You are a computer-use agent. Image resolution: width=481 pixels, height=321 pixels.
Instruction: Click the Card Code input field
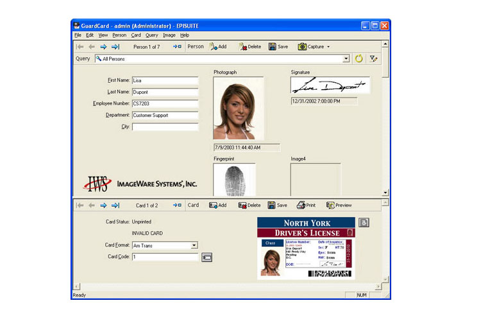point(165,257)
